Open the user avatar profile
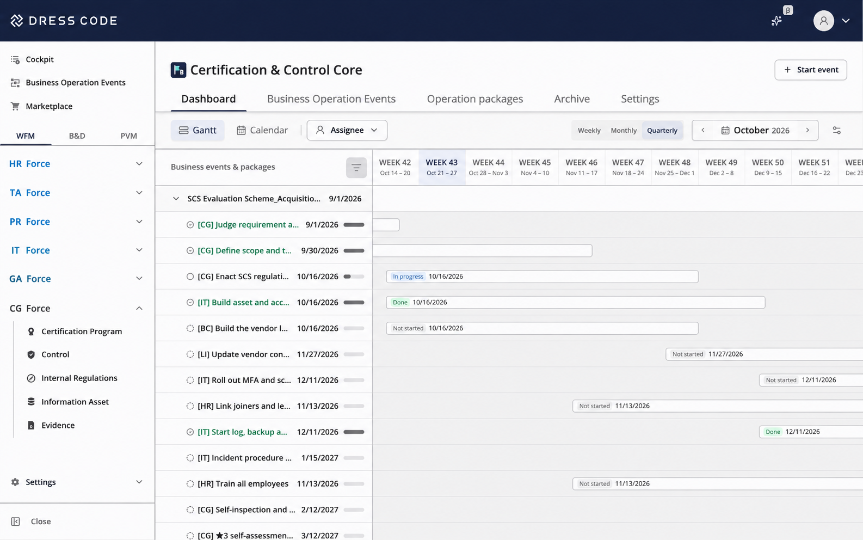863x540 pixels. click(x=823, y=21)
